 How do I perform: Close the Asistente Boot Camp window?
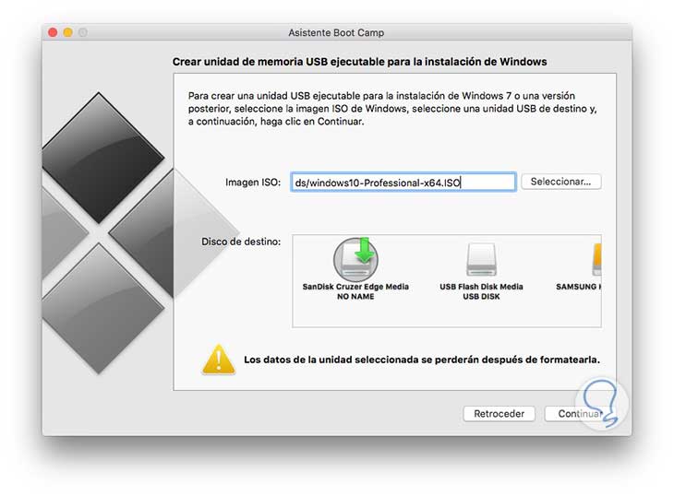[x=53, y=32]
